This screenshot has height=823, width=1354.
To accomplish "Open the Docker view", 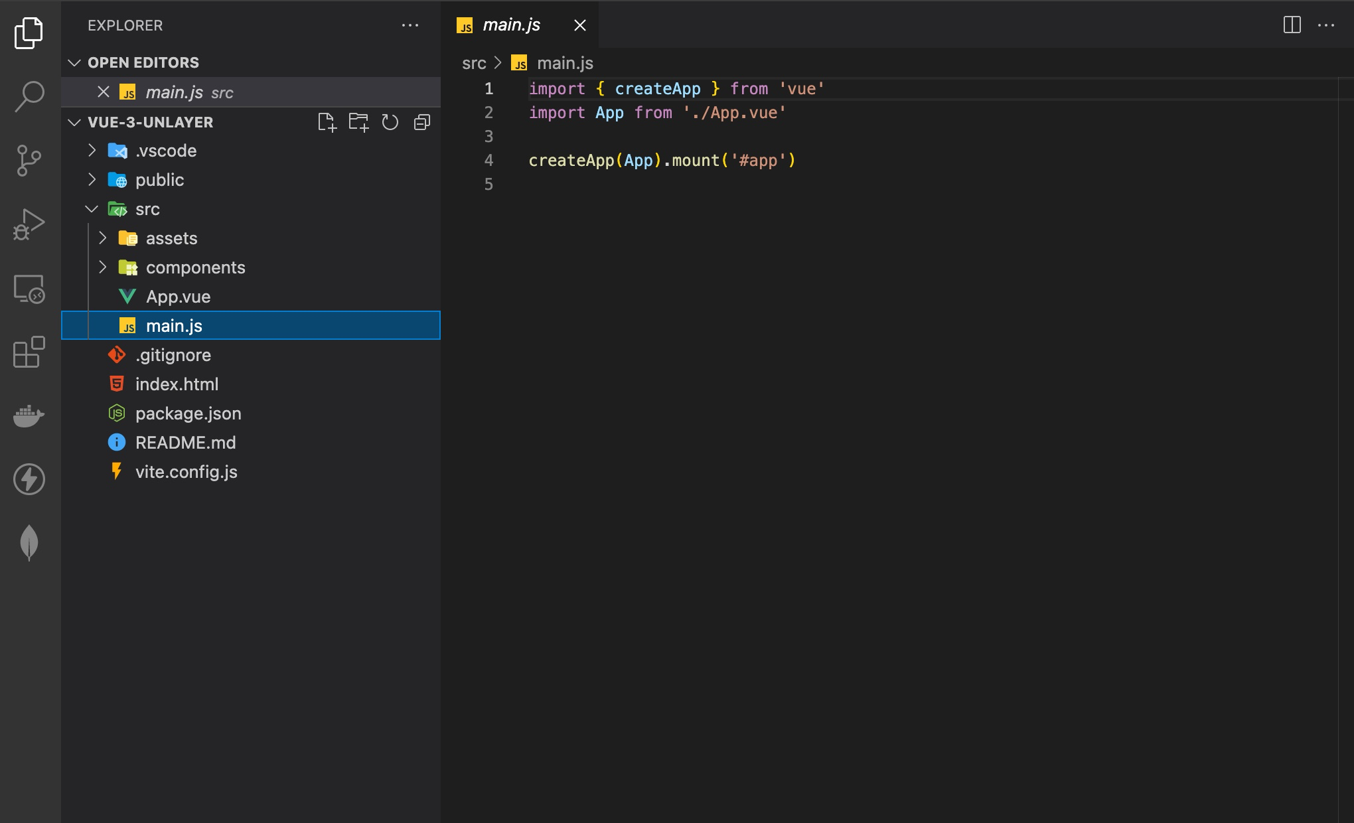I will coord(29,415).
